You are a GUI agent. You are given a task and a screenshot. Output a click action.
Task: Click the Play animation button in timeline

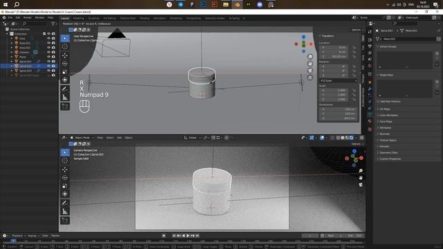[188, 235]
